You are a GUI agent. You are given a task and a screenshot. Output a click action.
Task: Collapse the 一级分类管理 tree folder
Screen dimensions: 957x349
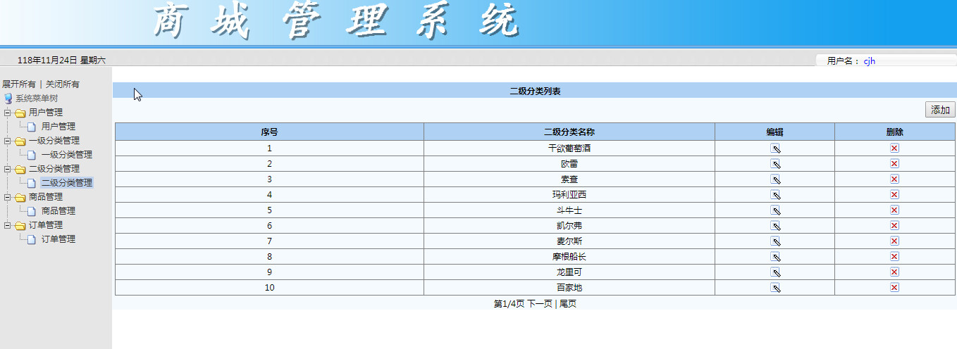click(x=7, y=141)
